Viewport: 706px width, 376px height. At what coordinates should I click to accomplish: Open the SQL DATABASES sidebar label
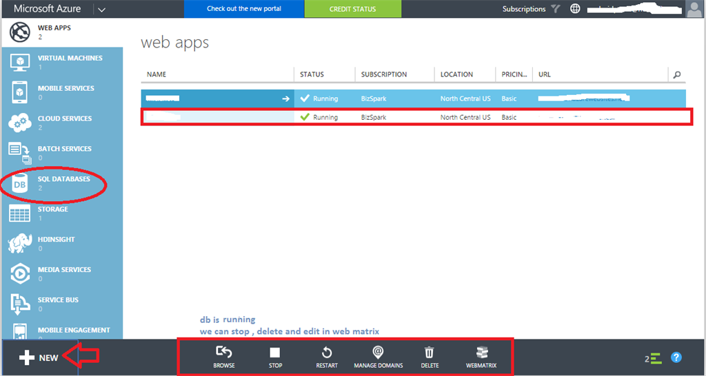tap(64, 179)
